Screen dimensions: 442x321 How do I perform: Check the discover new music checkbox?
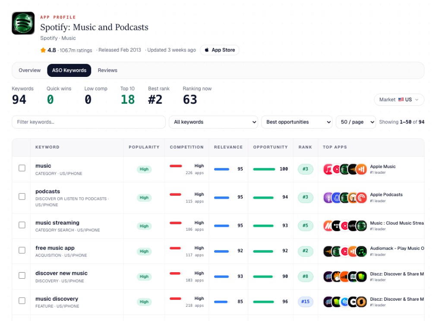click(x=22, y=275)
